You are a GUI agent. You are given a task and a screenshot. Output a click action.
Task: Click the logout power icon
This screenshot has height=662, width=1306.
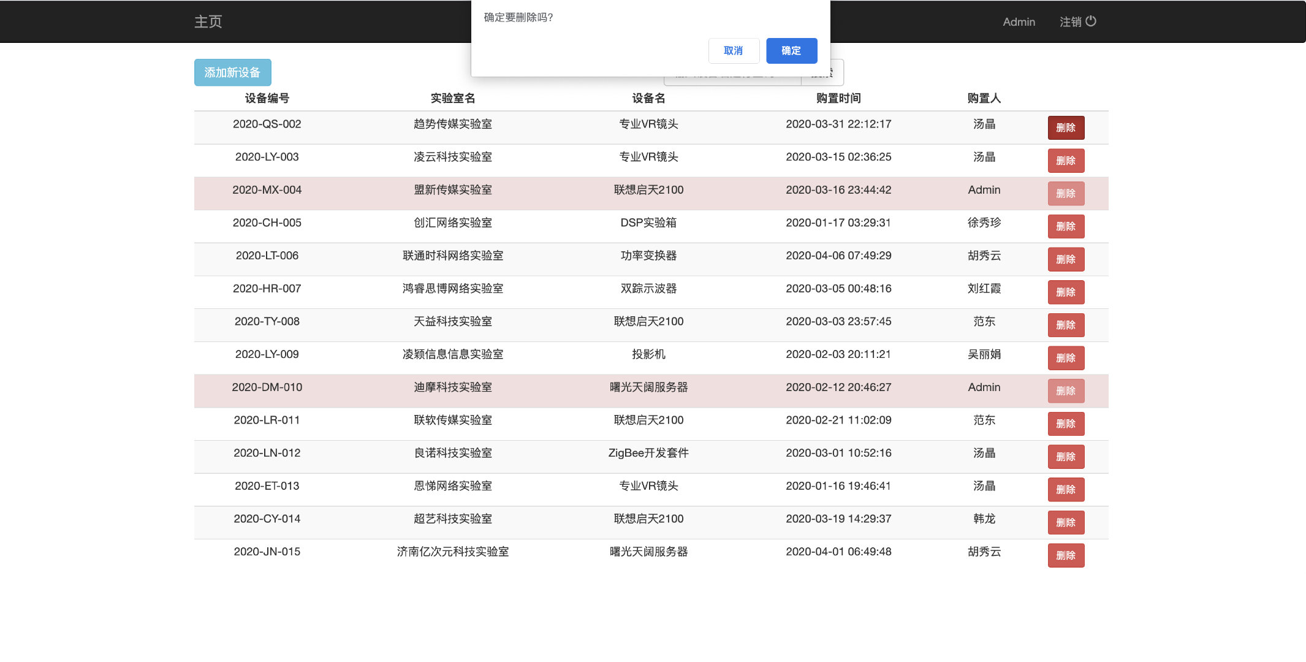coord(1091,21)
